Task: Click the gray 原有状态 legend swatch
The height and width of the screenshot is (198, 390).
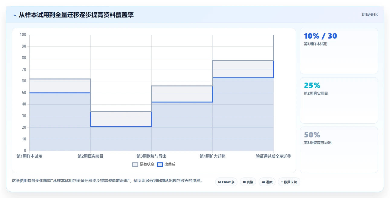Action: (x=135, y=164)
